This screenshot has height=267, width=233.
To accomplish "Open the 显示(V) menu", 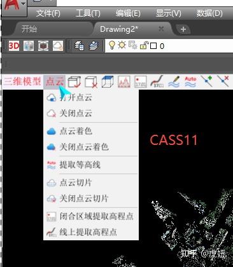I will point(168,13).
